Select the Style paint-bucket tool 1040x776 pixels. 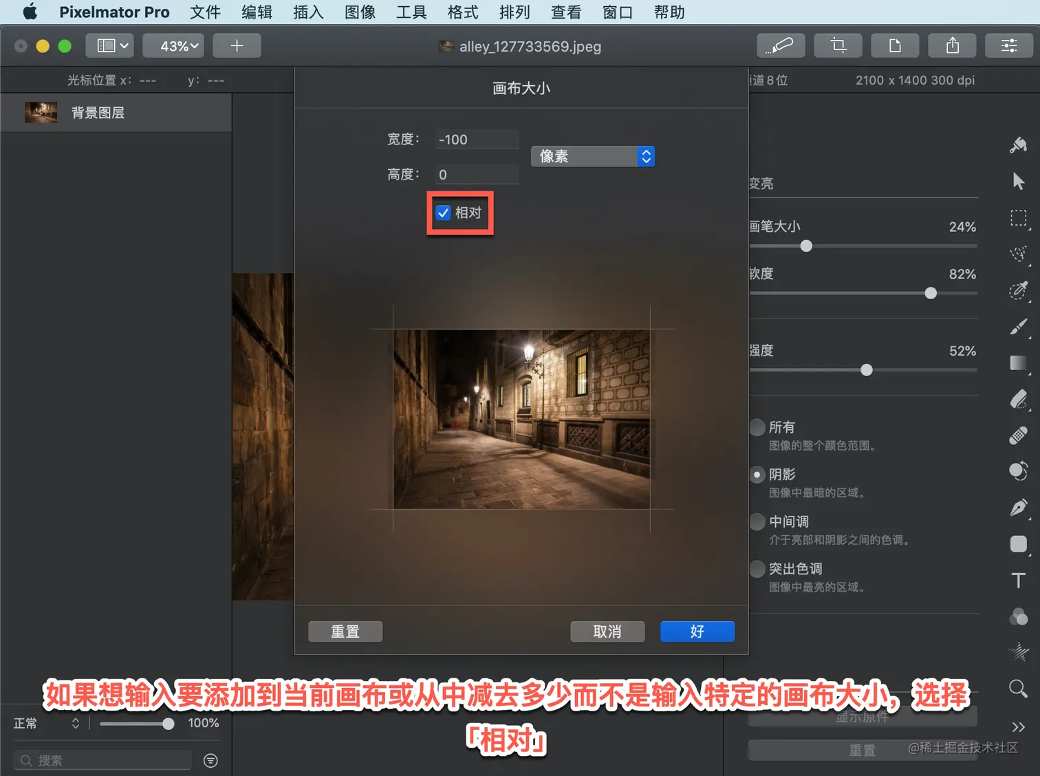1019,144
